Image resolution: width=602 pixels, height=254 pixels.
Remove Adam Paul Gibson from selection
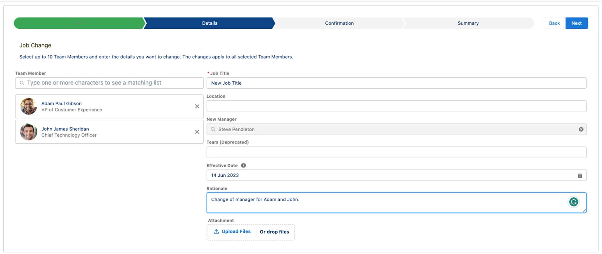pyautogui.click(x=197, y=107)
